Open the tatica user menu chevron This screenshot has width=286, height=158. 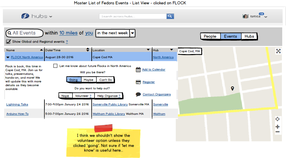[266, 17]
